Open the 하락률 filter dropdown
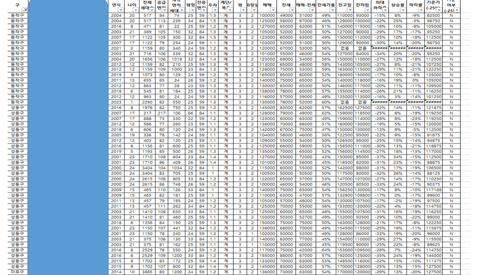Image resolution: width=489 pixels, height=275 pixels. (421, 10)
